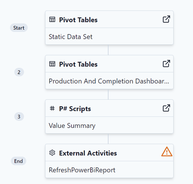Click the RefreshPowerBiReport activity name
Viewport: 193px width, 184px height.
[82, 170]
